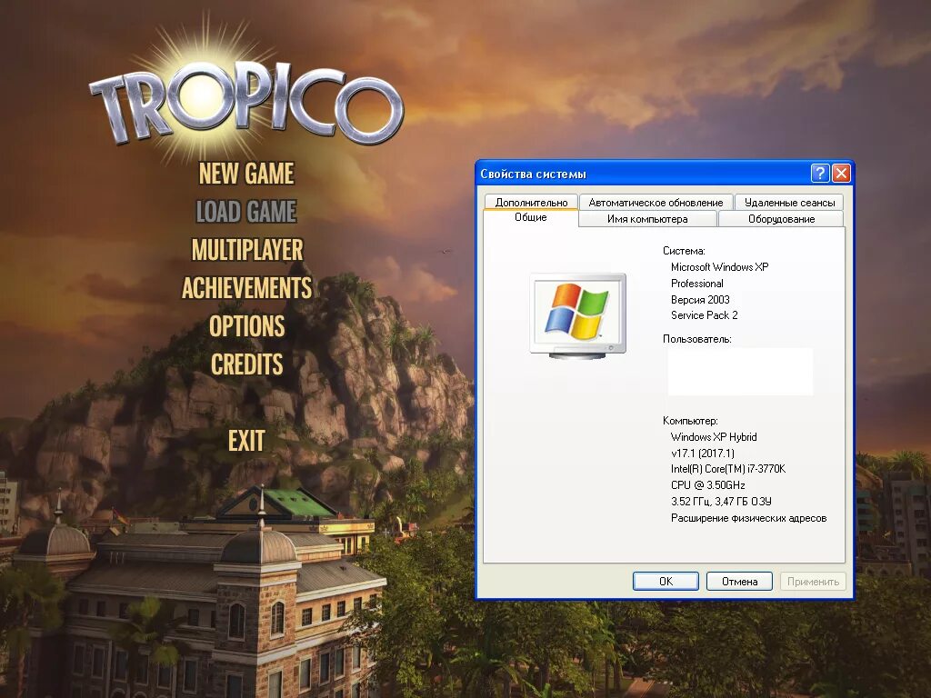
Task: Click the v17.1 (2017.1) text
Action: [x=703, y=453]
